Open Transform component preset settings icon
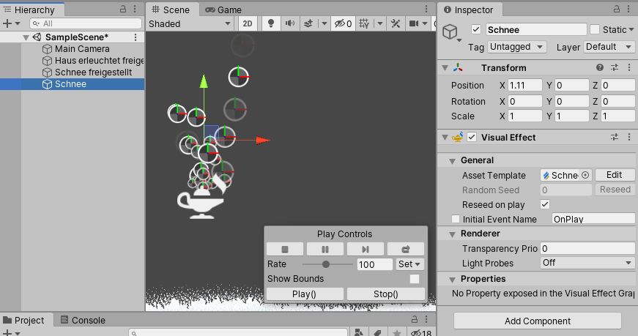The image size is (638, 336). tap(615, 67)
